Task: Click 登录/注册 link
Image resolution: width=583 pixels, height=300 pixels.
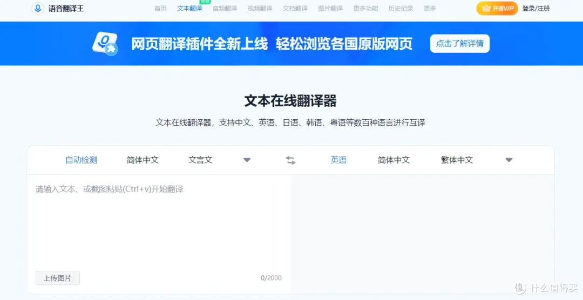Action: (536, 8)
